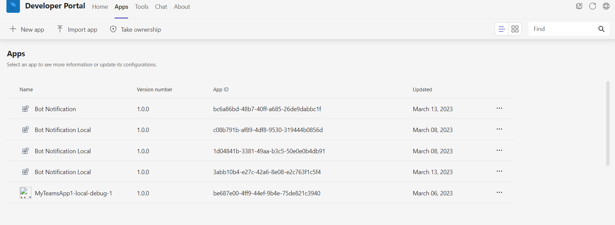This screenshot has height=225, width=615.
Task: Click the New app button
Action: pyautogui.click(x=27, y=29)
